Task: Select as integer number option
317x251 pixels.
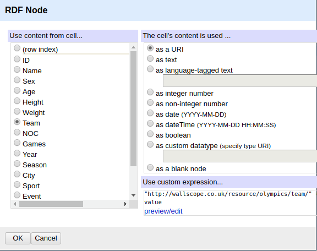Action: (150, 92)
